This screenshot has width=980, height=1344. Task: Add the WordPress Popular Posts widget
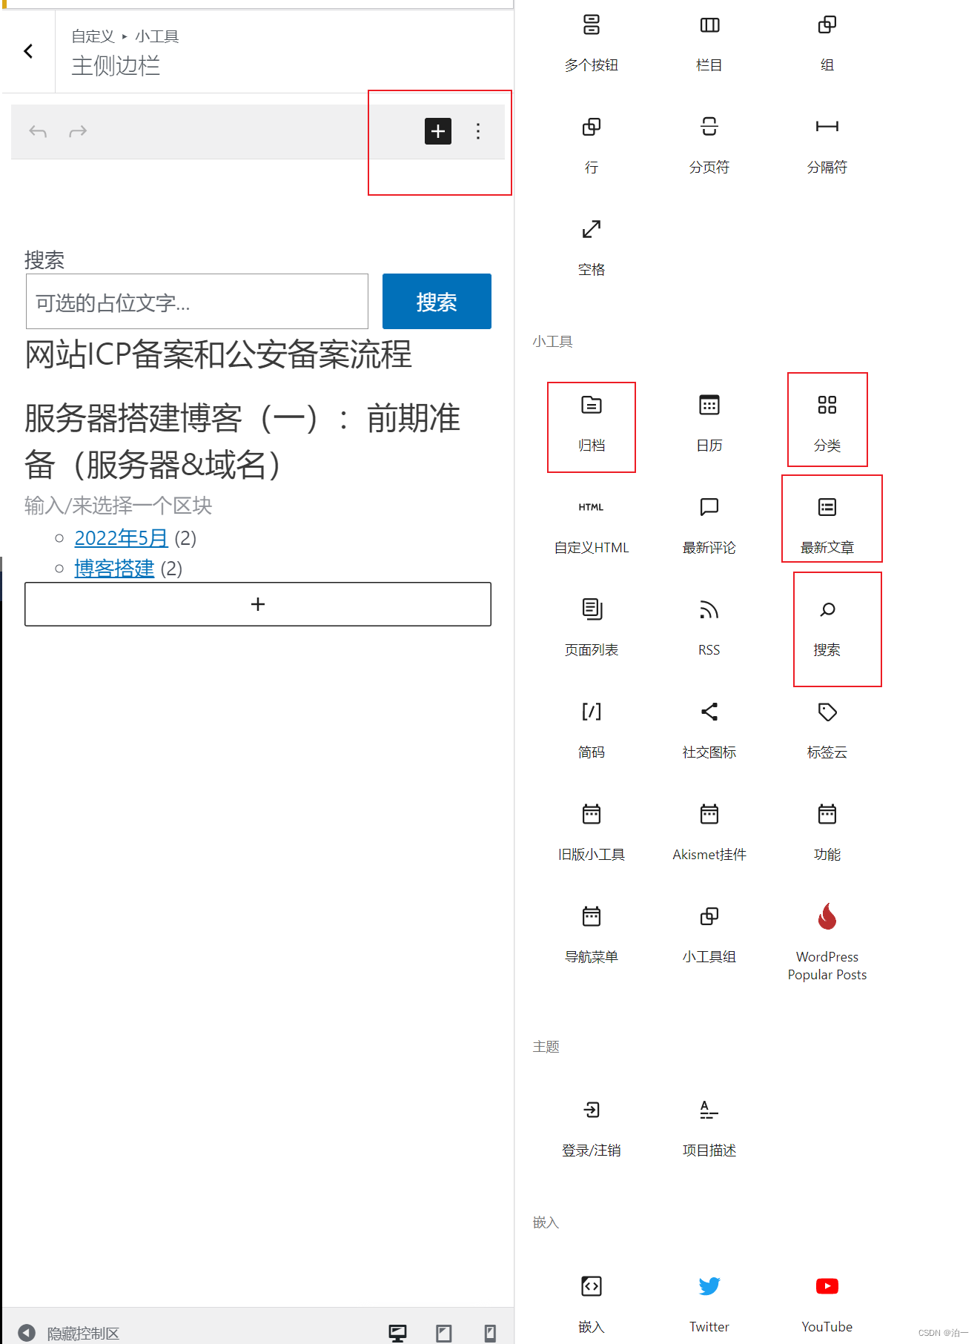click(827, 943)
